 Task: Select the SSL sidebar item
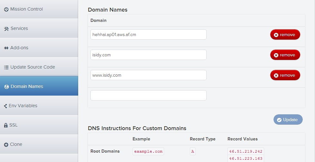point(13,125)
